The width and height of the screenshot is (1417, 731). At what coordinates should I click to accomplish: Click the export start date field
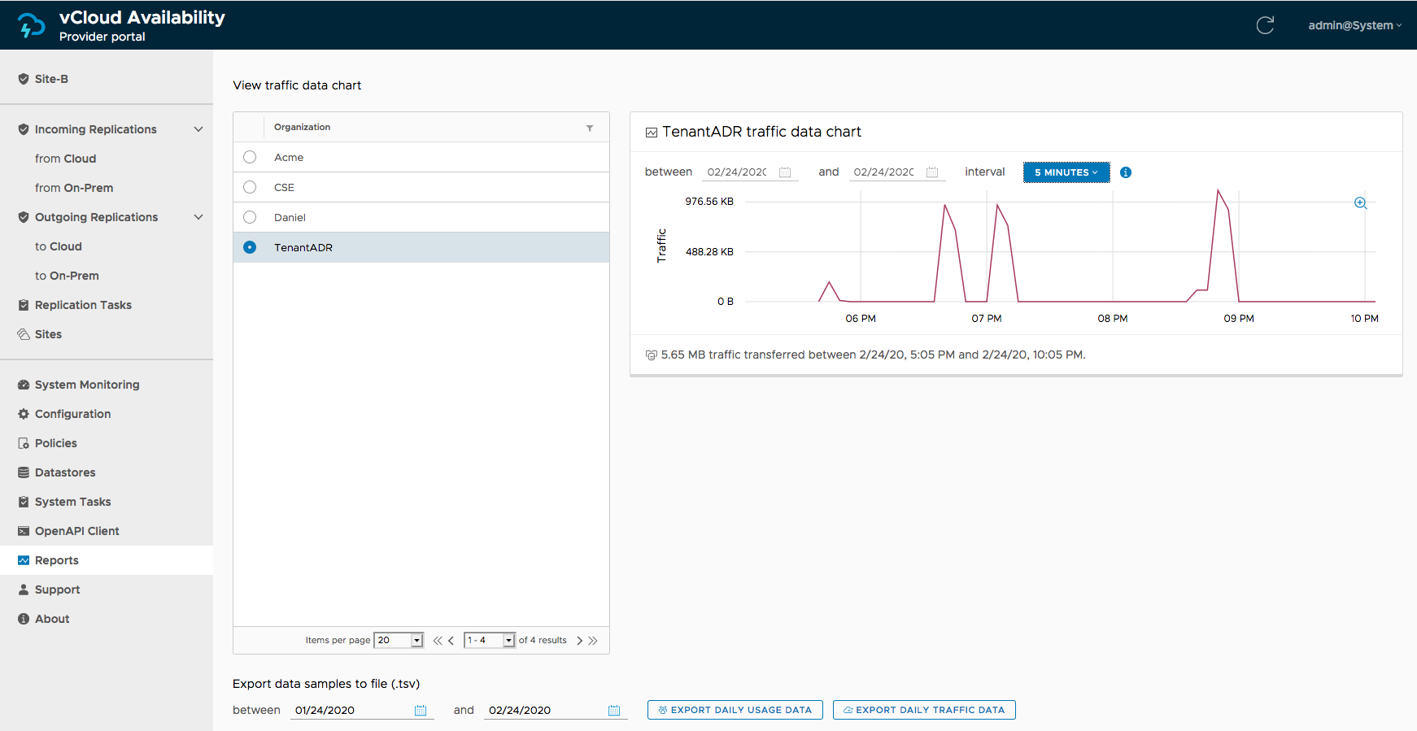click(350, 710)
